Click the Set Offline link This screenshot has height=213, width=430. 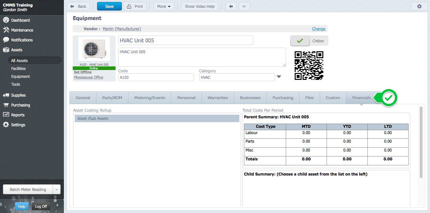(83, 72)
